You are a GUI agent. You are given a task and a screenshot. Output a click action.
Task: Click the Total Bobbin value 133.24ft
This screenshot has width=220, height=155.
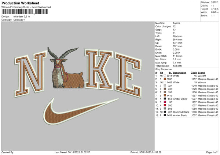(x=177, y=66)
